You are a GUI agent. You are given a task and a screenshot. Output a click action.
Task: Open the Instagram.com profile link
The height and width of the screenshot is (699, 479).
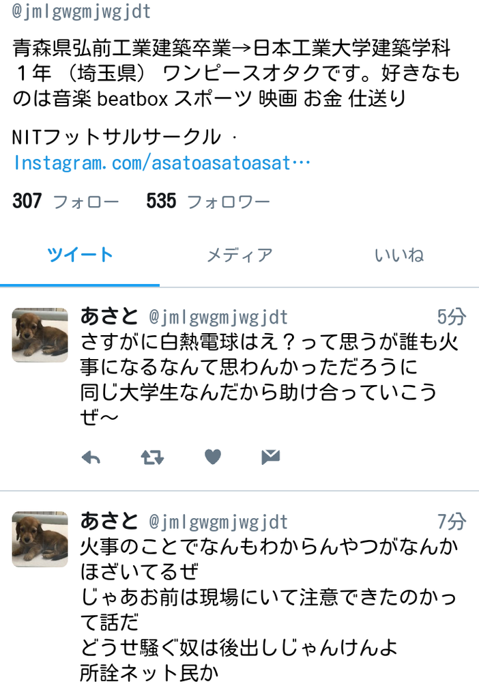pyautogui.click(x=162, y=162)
